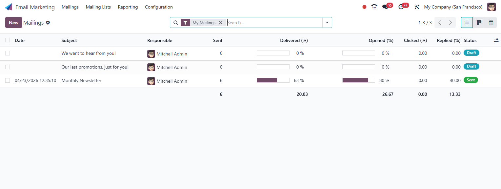Image resolution: width=501 pixels, height=189 pixels.
Task: Sort by Status column header
Action: coord(470,40)
